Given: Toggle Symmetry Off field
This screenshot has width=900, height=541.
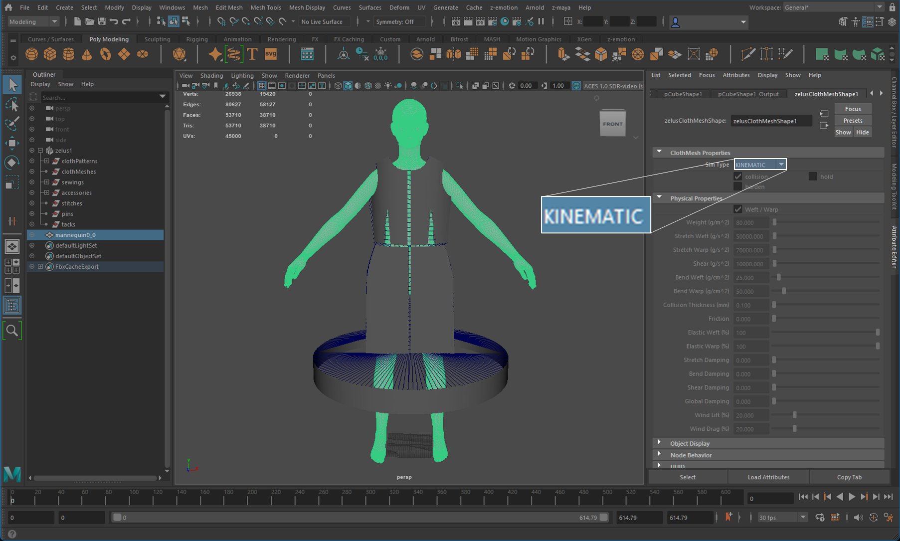Looking at the screenshot, I should click(x=400, y=21).
